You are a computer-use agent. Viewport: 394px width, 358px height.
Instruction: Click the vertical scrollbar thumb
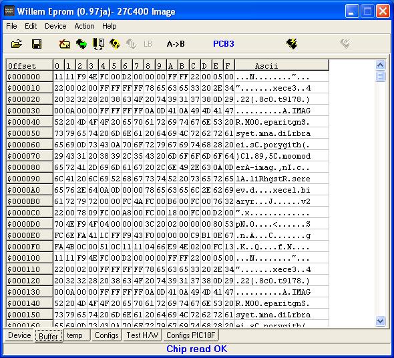(x=380, y=77)
